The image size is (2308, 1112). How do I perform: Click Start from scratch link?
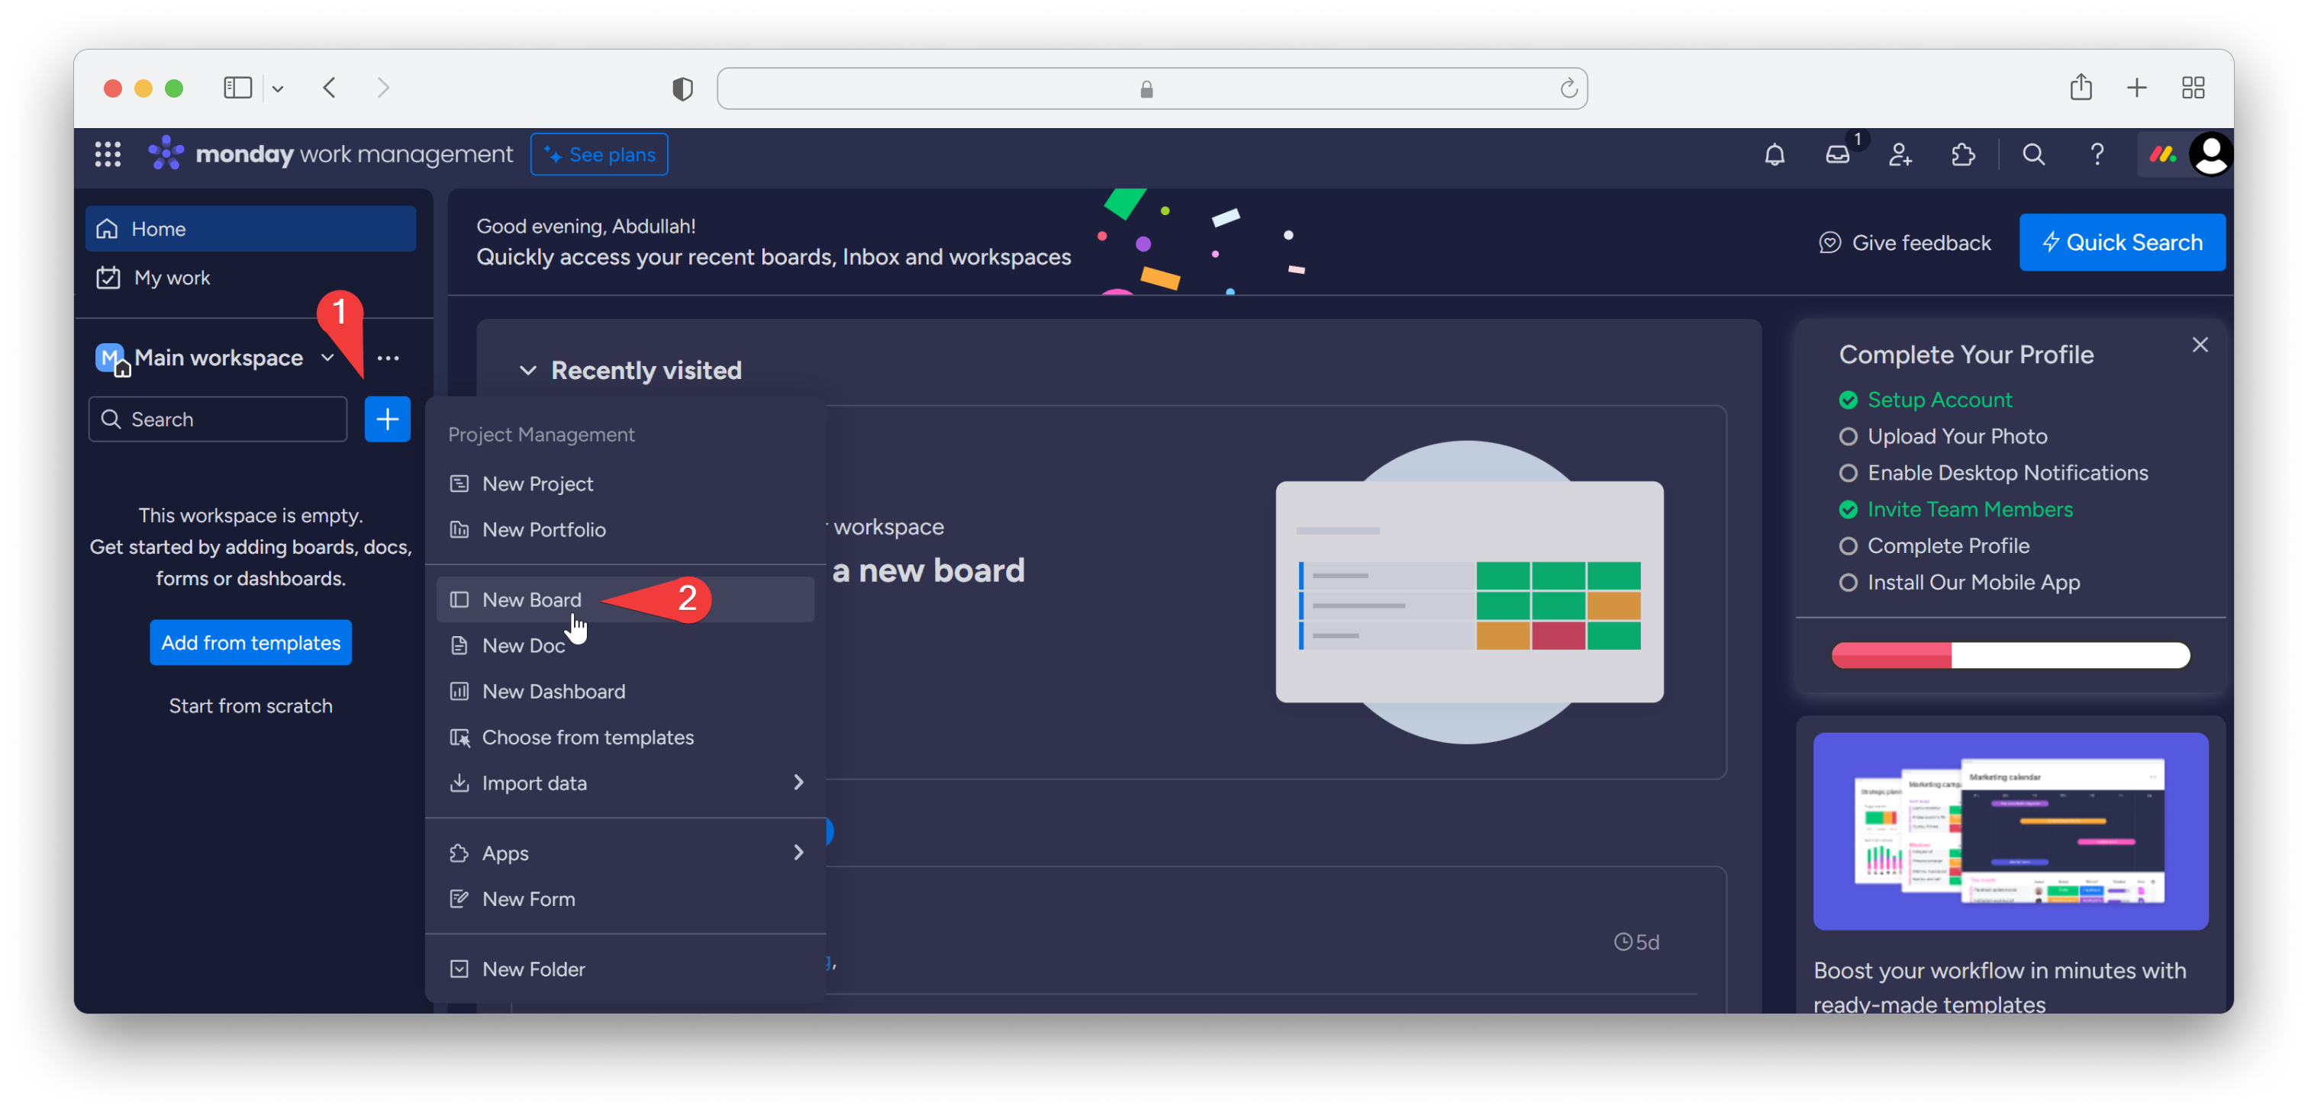pyautogui.click(x=250, y=705)
